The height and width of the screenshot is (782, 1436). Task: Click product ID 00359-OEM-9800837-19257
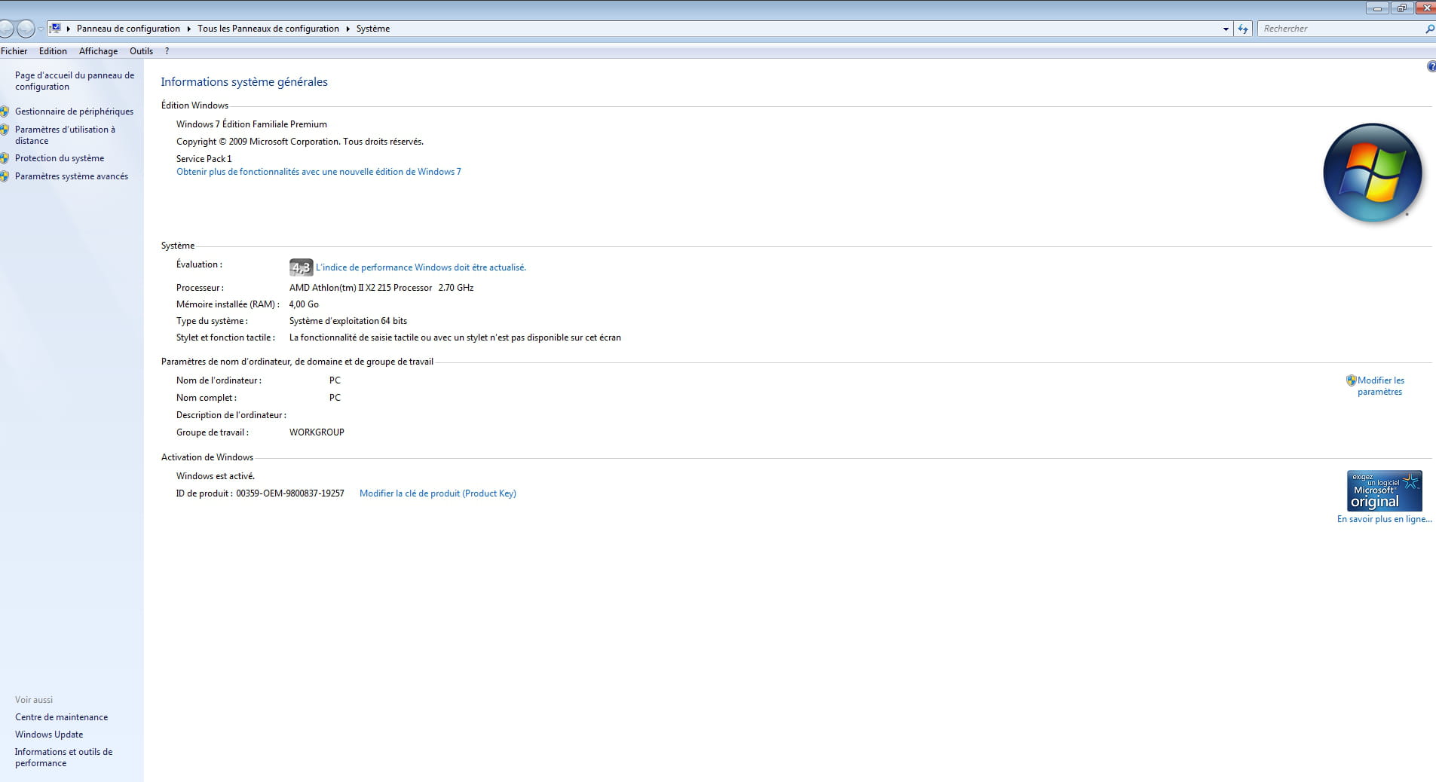pos(290,493)
